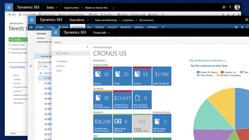This screenshot has height=140, width=249.
Task: Click hamburger menu in Operations window
Action: 31,27
